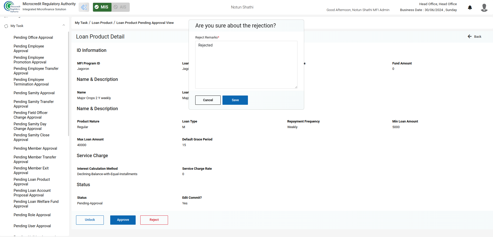Click the My Task circle icon
This screenshot has width=493, height=237.
click(x=6, y=26)
